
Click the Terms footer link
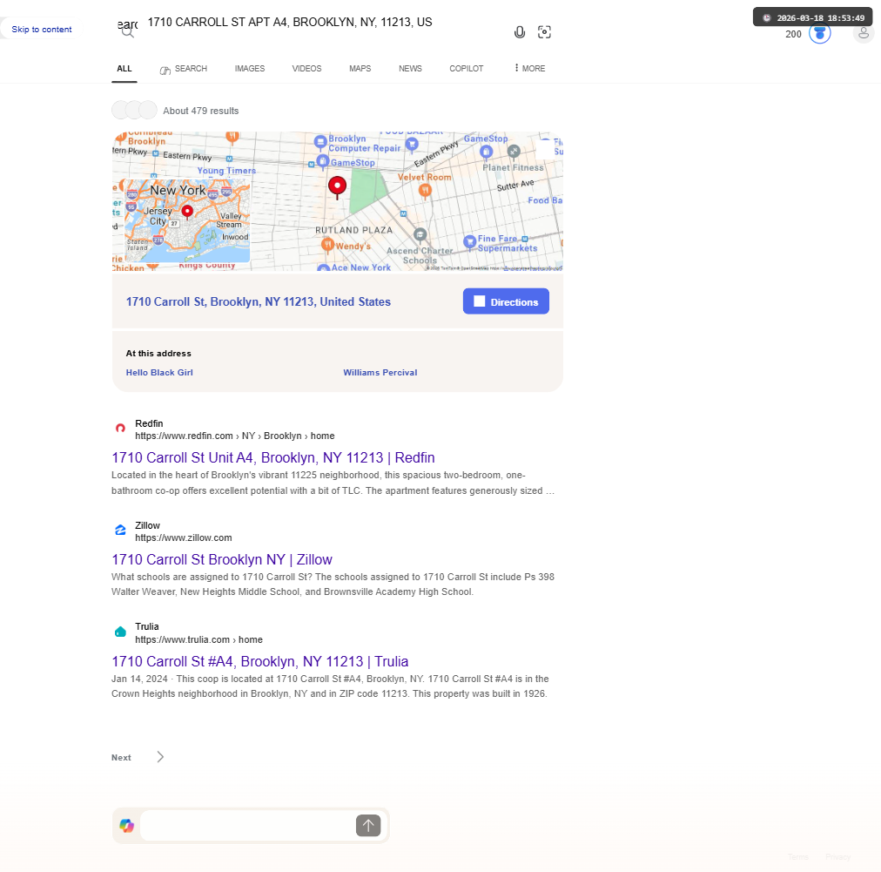(x=797, y=857)
